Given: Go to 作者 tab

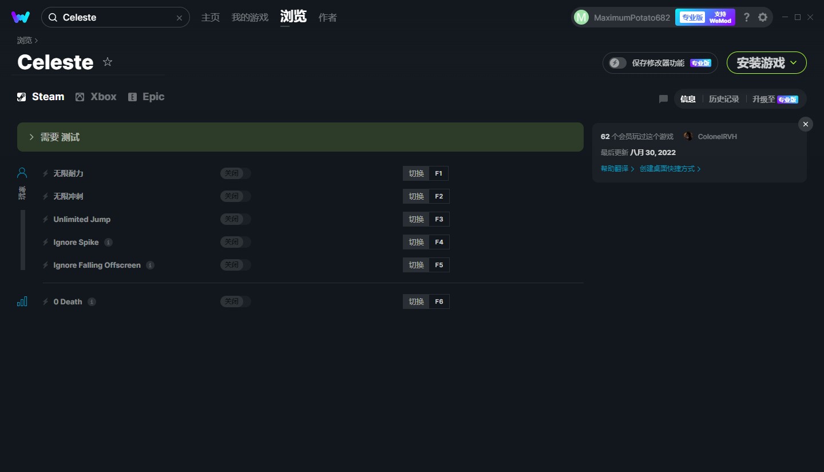Looking at the screenshot, I should click(x=327, y=17).
